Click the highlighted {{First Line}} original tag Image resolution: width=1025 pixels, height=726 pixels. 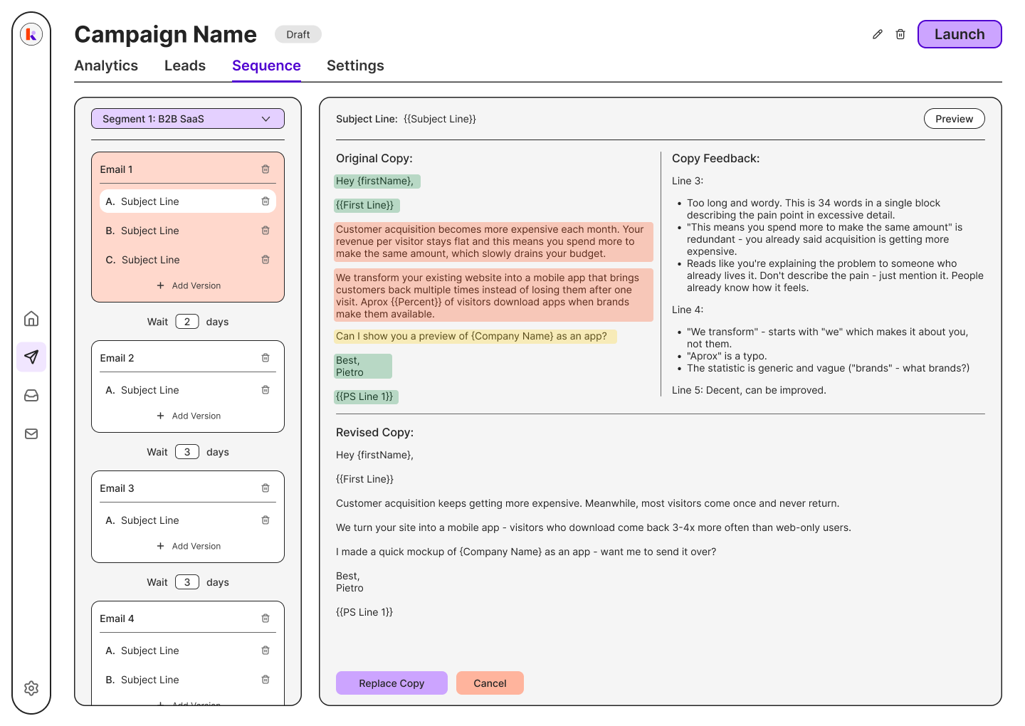pyautogui.click(x=367, y=206)
